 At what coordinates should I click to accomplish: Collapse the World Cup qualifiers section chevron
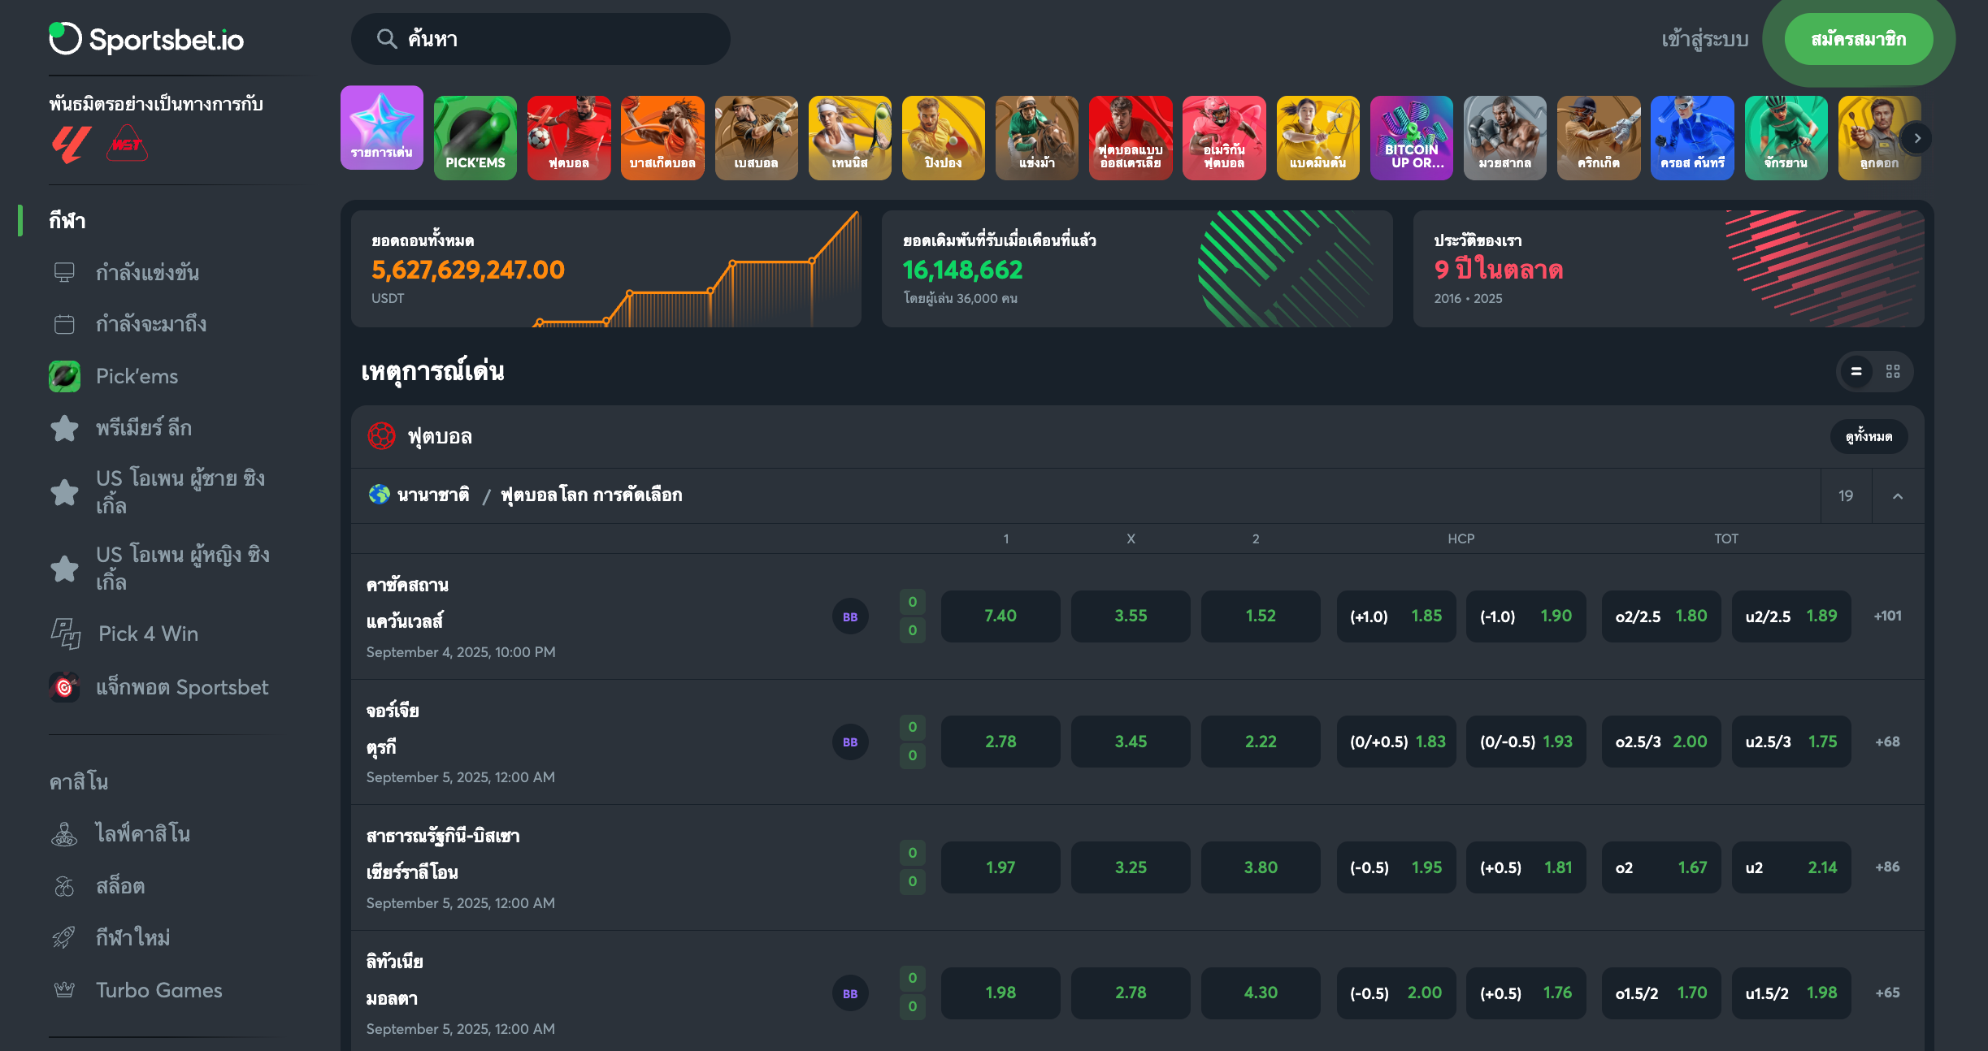1898,495
